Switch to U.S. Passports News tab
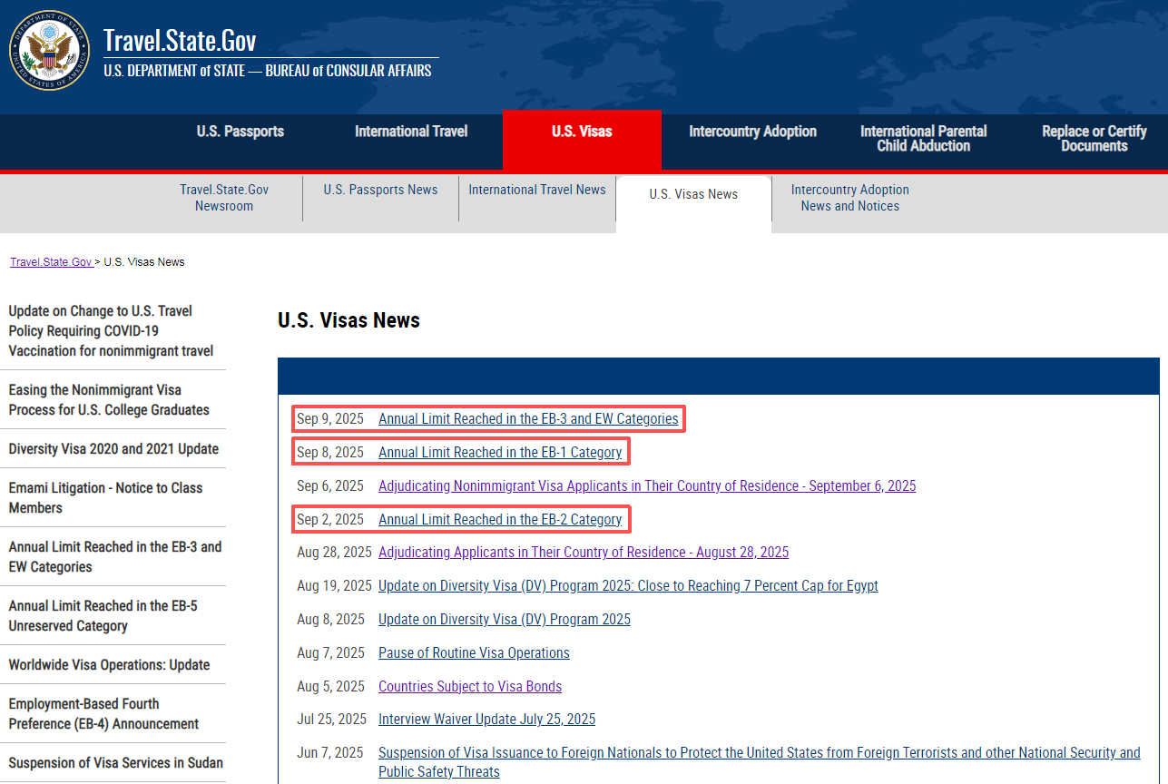1168x784 pixels. (380, 190)
